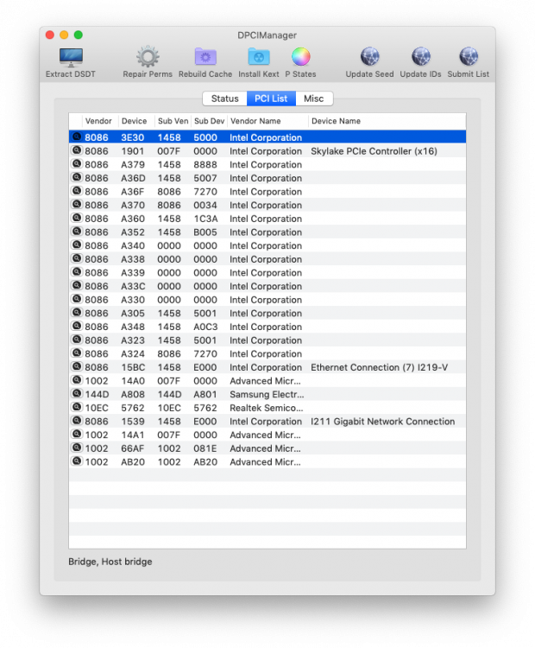The image size is (535, 648).
Task: Click the DPCIManager window title
Action: [x=267, y=35]
